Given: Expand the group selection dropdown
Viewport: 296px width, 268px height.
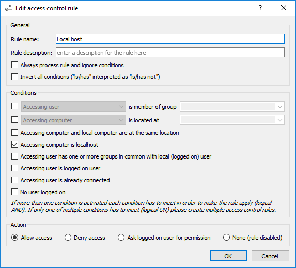Looking at the screenshot, I should click(232, 107).
